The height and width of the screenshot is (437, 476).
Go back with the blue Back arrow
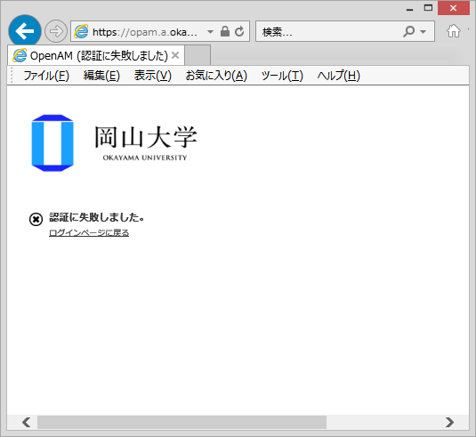point(25,31)
